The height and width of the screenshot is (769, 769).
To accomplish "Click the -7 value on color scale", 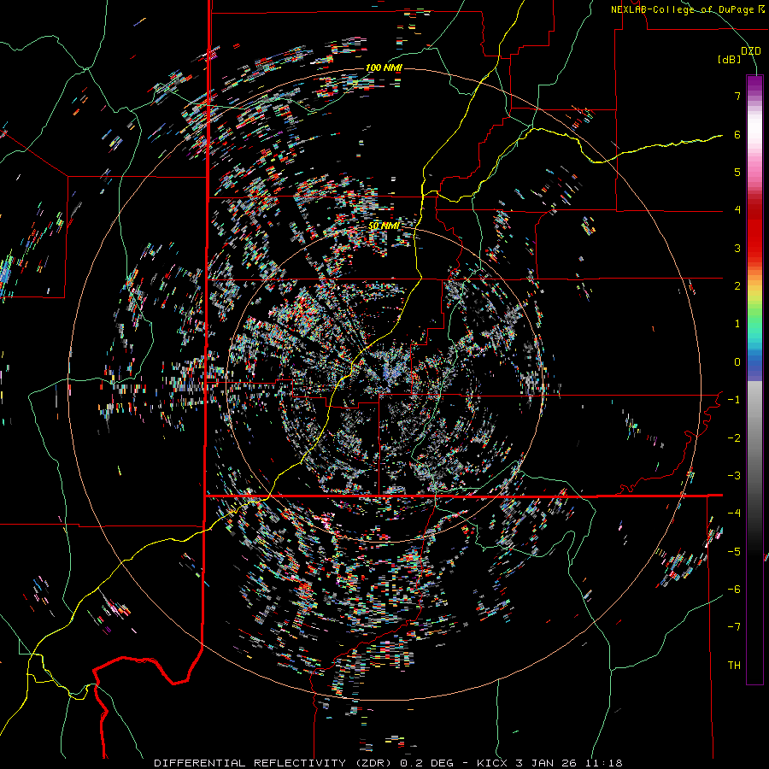I will pos(734,627).
